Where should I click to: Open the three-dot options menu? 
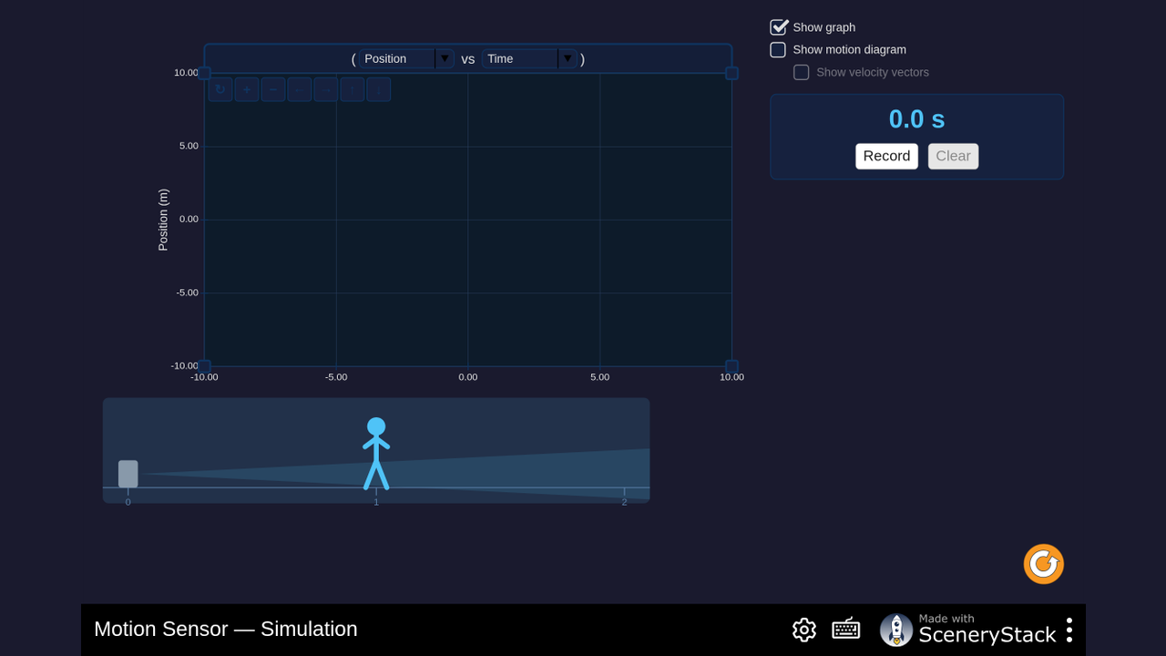click(x=1069, y=630)
